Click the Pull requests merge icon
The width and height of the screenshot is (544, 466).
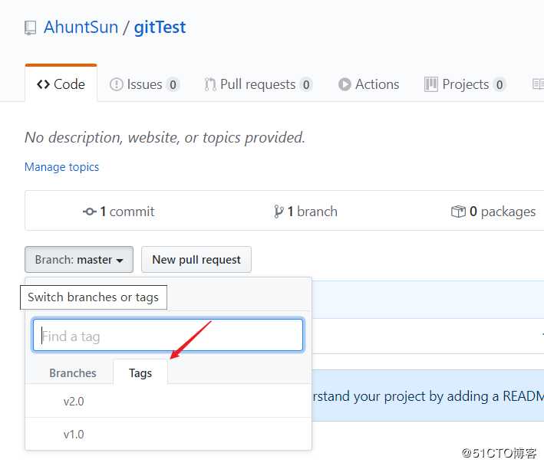210,84
